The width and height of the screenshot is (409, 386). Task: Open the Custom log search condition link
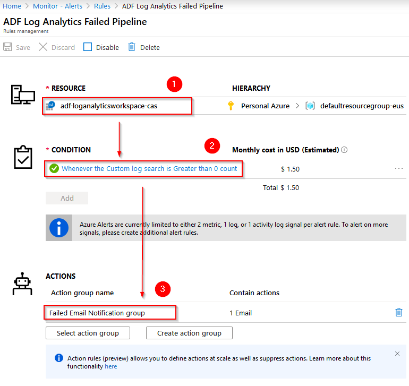point(149,169)
